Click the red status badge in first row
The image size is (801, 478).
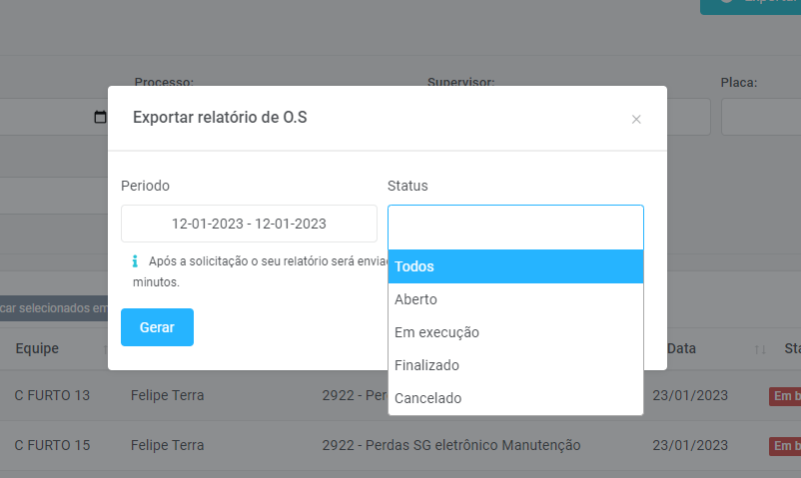[x=785, y=396]
